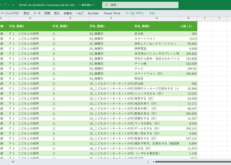This screenshot has height=165, width=231.
Task: Select the 音楽を聴く（計） cell
Action: pyautogui.click(x=156, y=108)
